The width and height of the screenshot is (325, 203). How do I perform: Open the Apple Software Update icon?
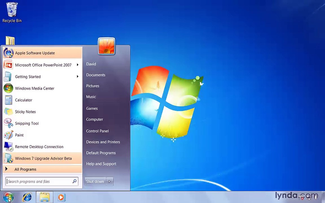(8, 53)
